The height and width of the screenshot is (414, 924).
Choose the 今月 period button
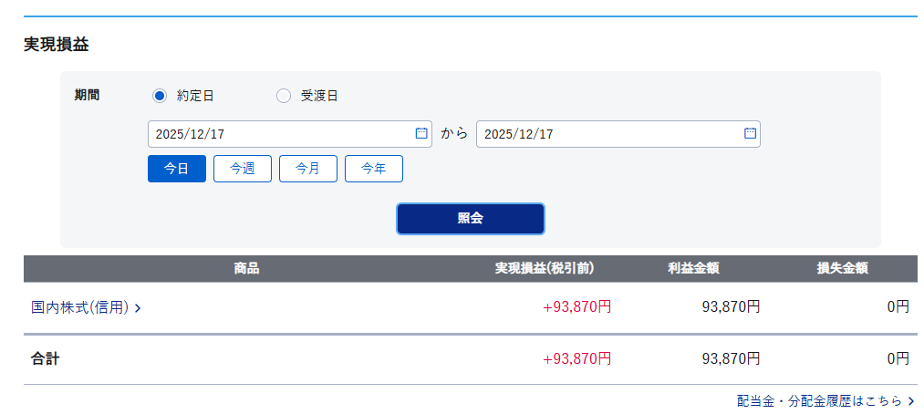tap(308, 169)
